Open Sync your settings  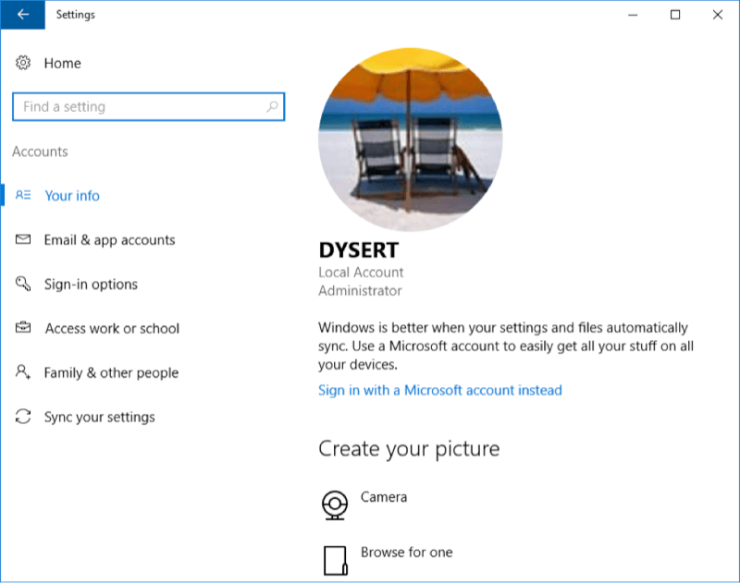(x=100, y=417)
